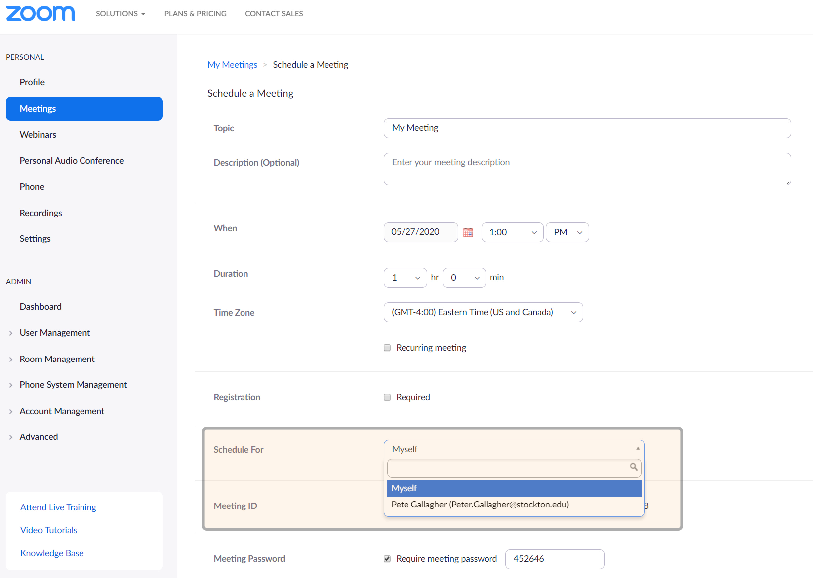
Task: Uncheck Require meeting password
Action: pyautogui.click(x=387, y=559)
